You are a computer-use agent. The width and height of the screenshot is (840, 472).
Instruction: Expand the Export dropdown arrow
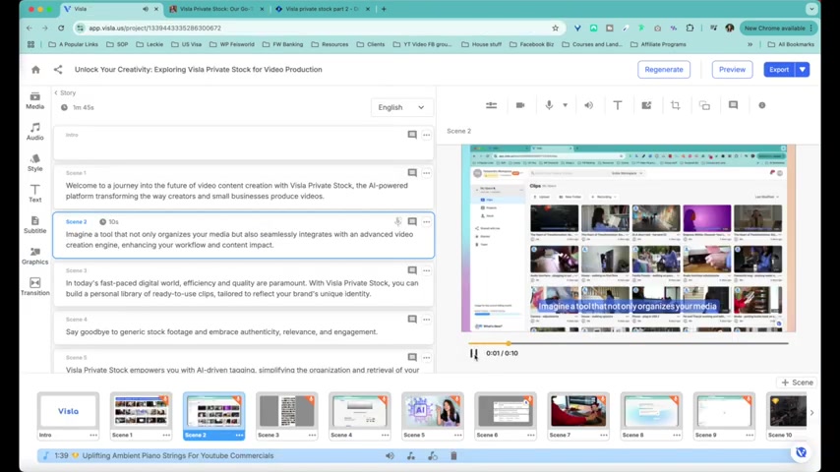pos(803,70)
